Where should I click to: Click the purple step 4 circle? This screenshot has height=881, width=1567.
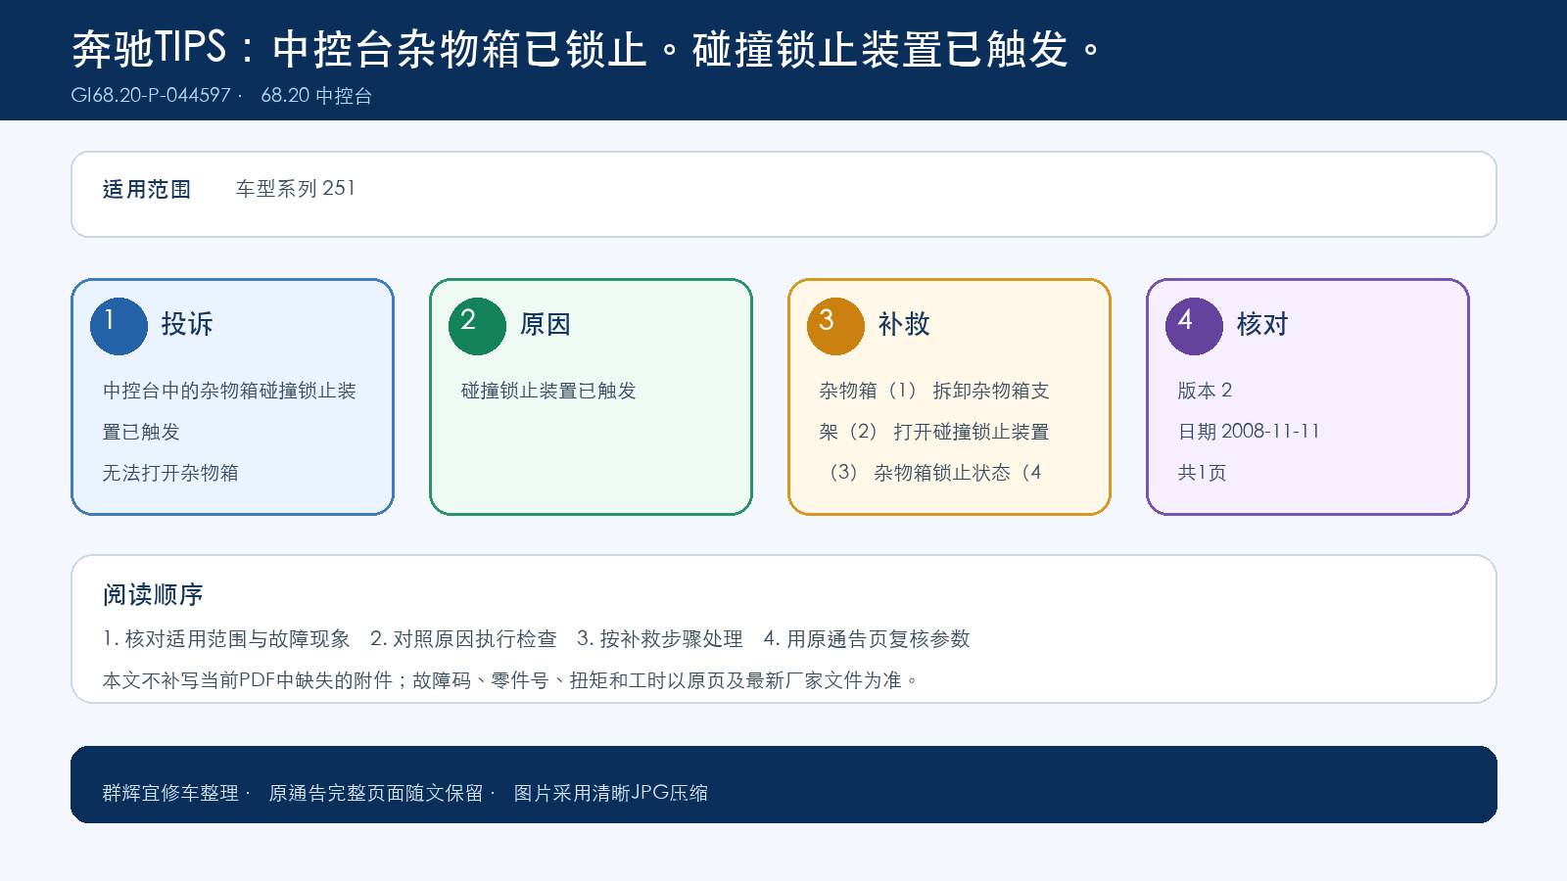pyautogui.click(x=1194, y=326)
